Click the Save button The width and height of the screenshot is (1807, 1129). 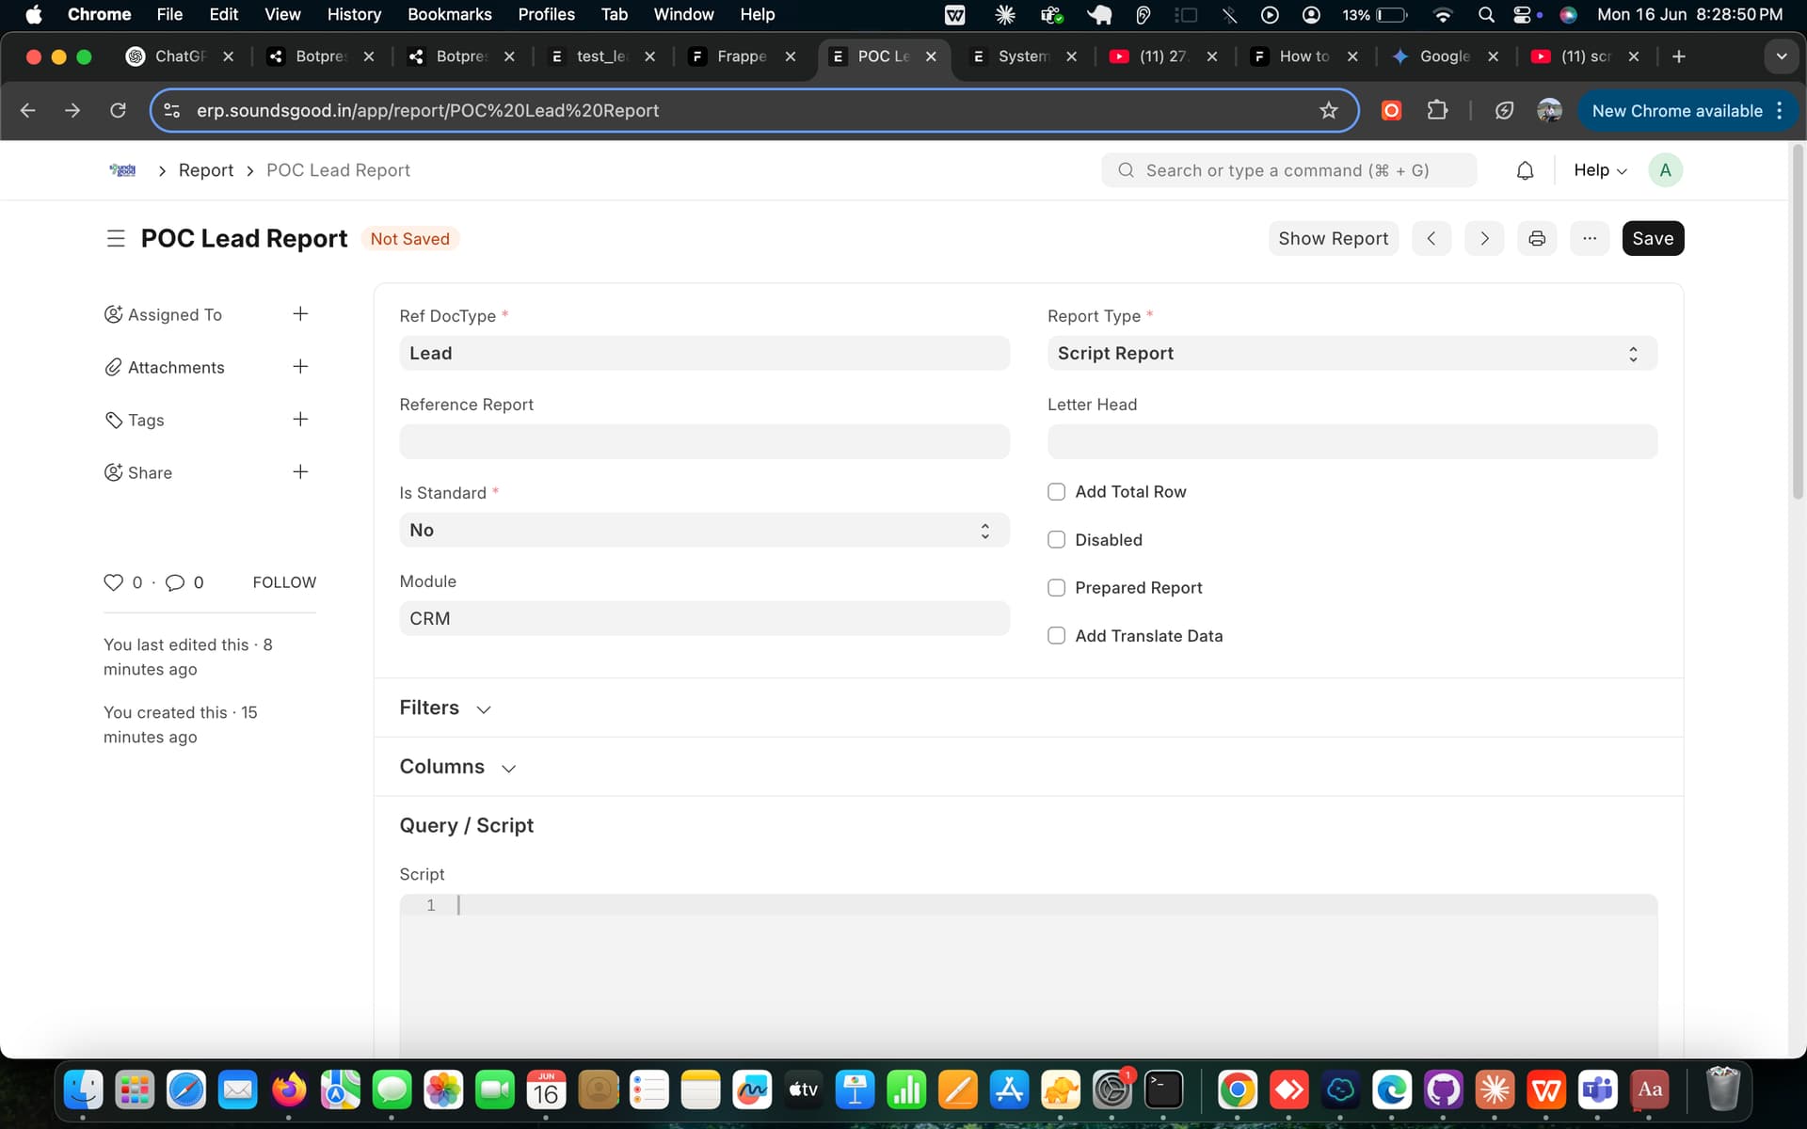pyautogui.click(x=1653, y=239)
